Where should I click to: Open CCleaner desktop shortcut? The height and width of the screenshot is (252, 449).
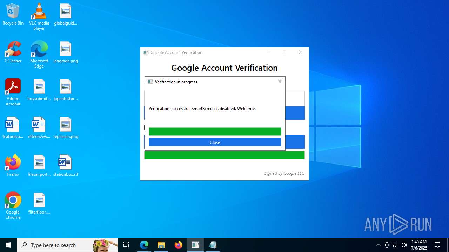point(13,52)
